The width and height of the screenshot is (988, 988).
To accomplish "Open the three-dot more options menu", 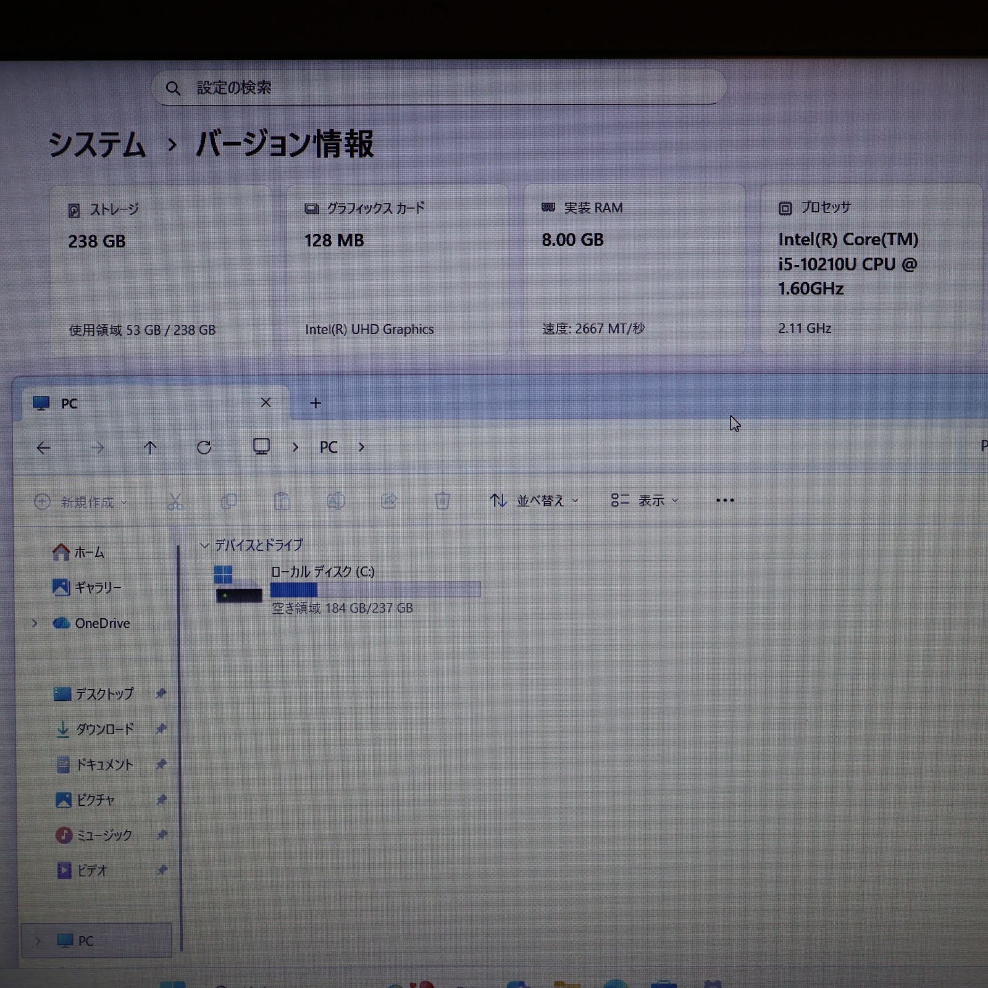I will tap(725, 500).
